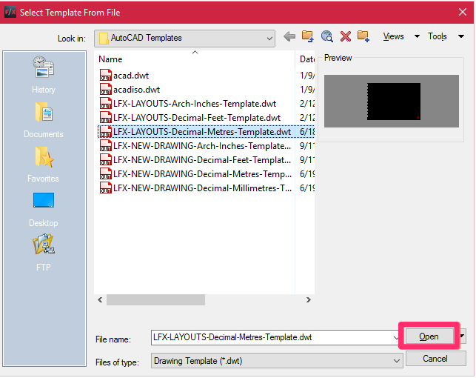Image resolution: width=476 pixels, height=378 pixels.
Task: Click the DWT icon beside acad.dwt
Action: tap(105, 75)
